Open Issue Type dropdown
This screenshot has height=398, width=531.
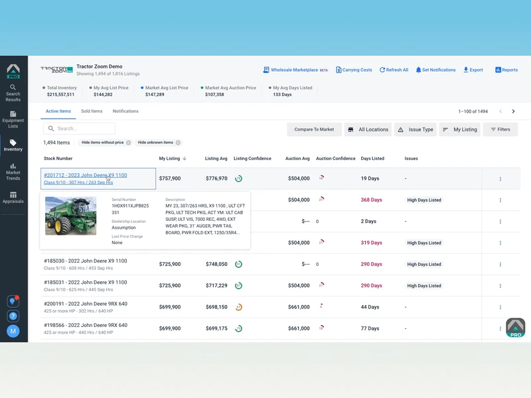[x=416, y=129]
